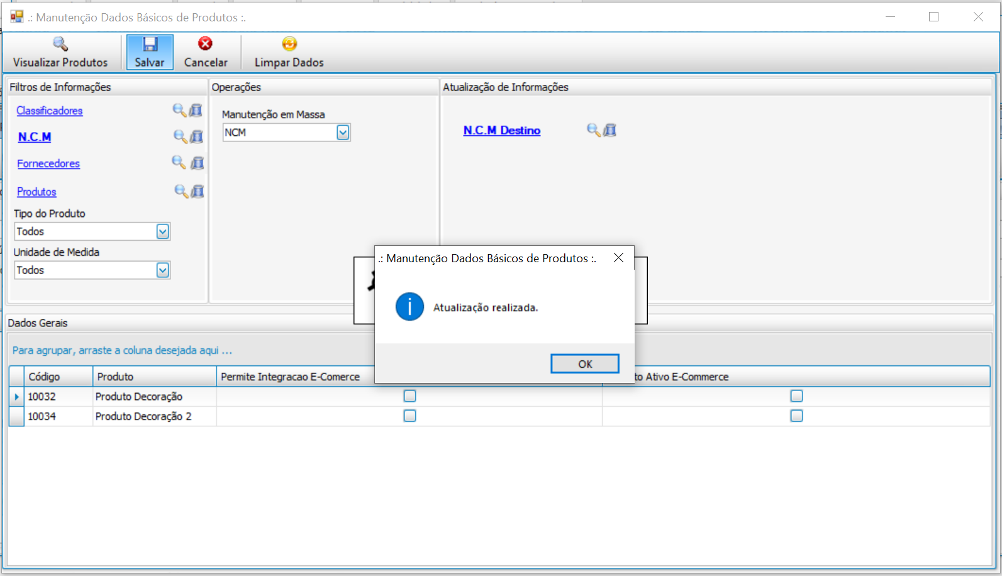1002x576 pixels.
Task: Click the clear icon next to Classificadores
Action: point(196,110)
